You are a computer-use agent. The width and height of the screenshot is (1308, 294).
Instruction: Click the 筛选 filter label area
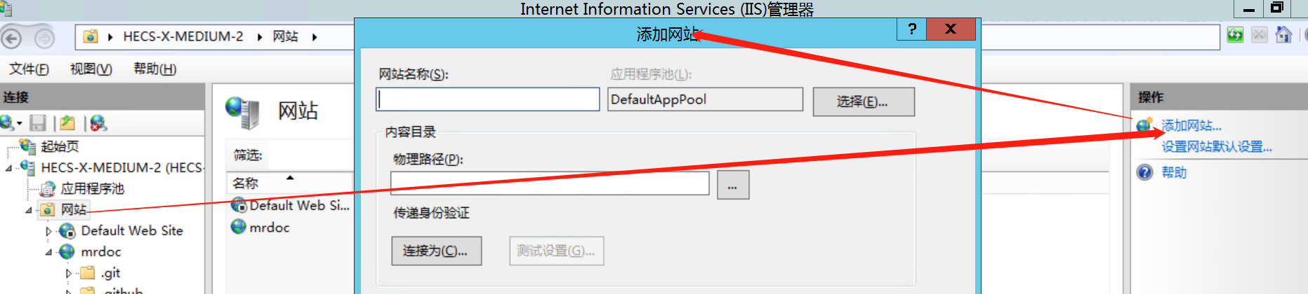(x=247, y=155)
